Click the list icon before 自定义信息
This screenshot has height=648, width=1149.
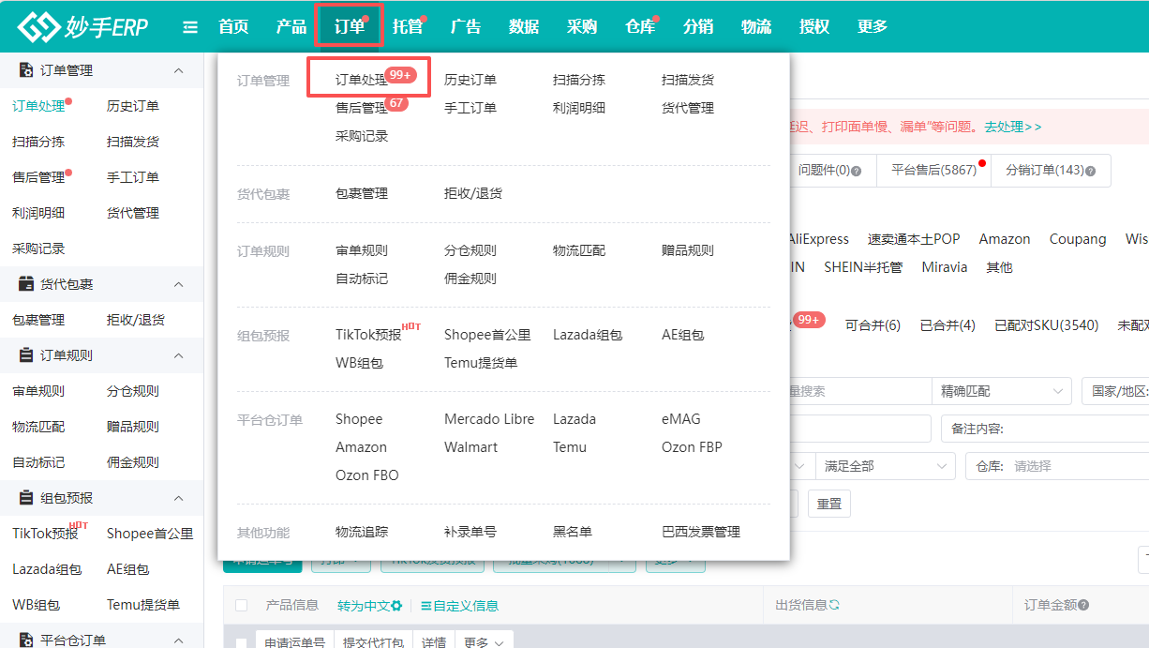(x=425, y=604)
